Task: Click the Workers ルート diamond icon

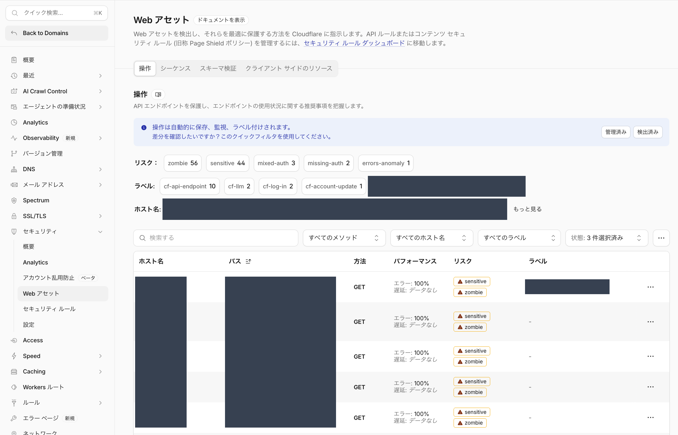Action: (x=14, y=387)
